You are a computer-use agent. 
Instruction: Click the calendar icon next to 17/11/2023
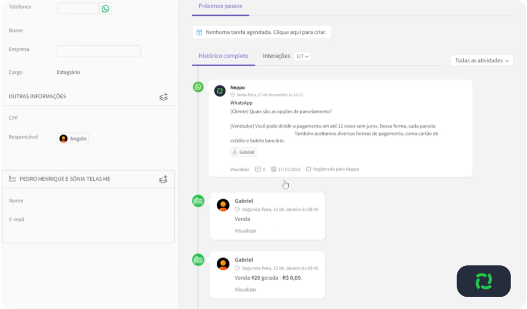274,169
